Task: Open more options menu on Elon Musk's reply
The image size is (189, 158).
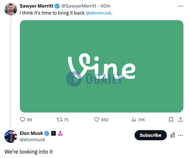Action: point(180,135)
